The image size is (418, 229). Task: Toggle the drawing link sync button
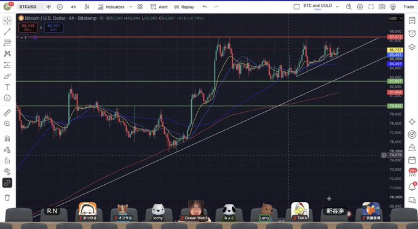coord(7,183)
